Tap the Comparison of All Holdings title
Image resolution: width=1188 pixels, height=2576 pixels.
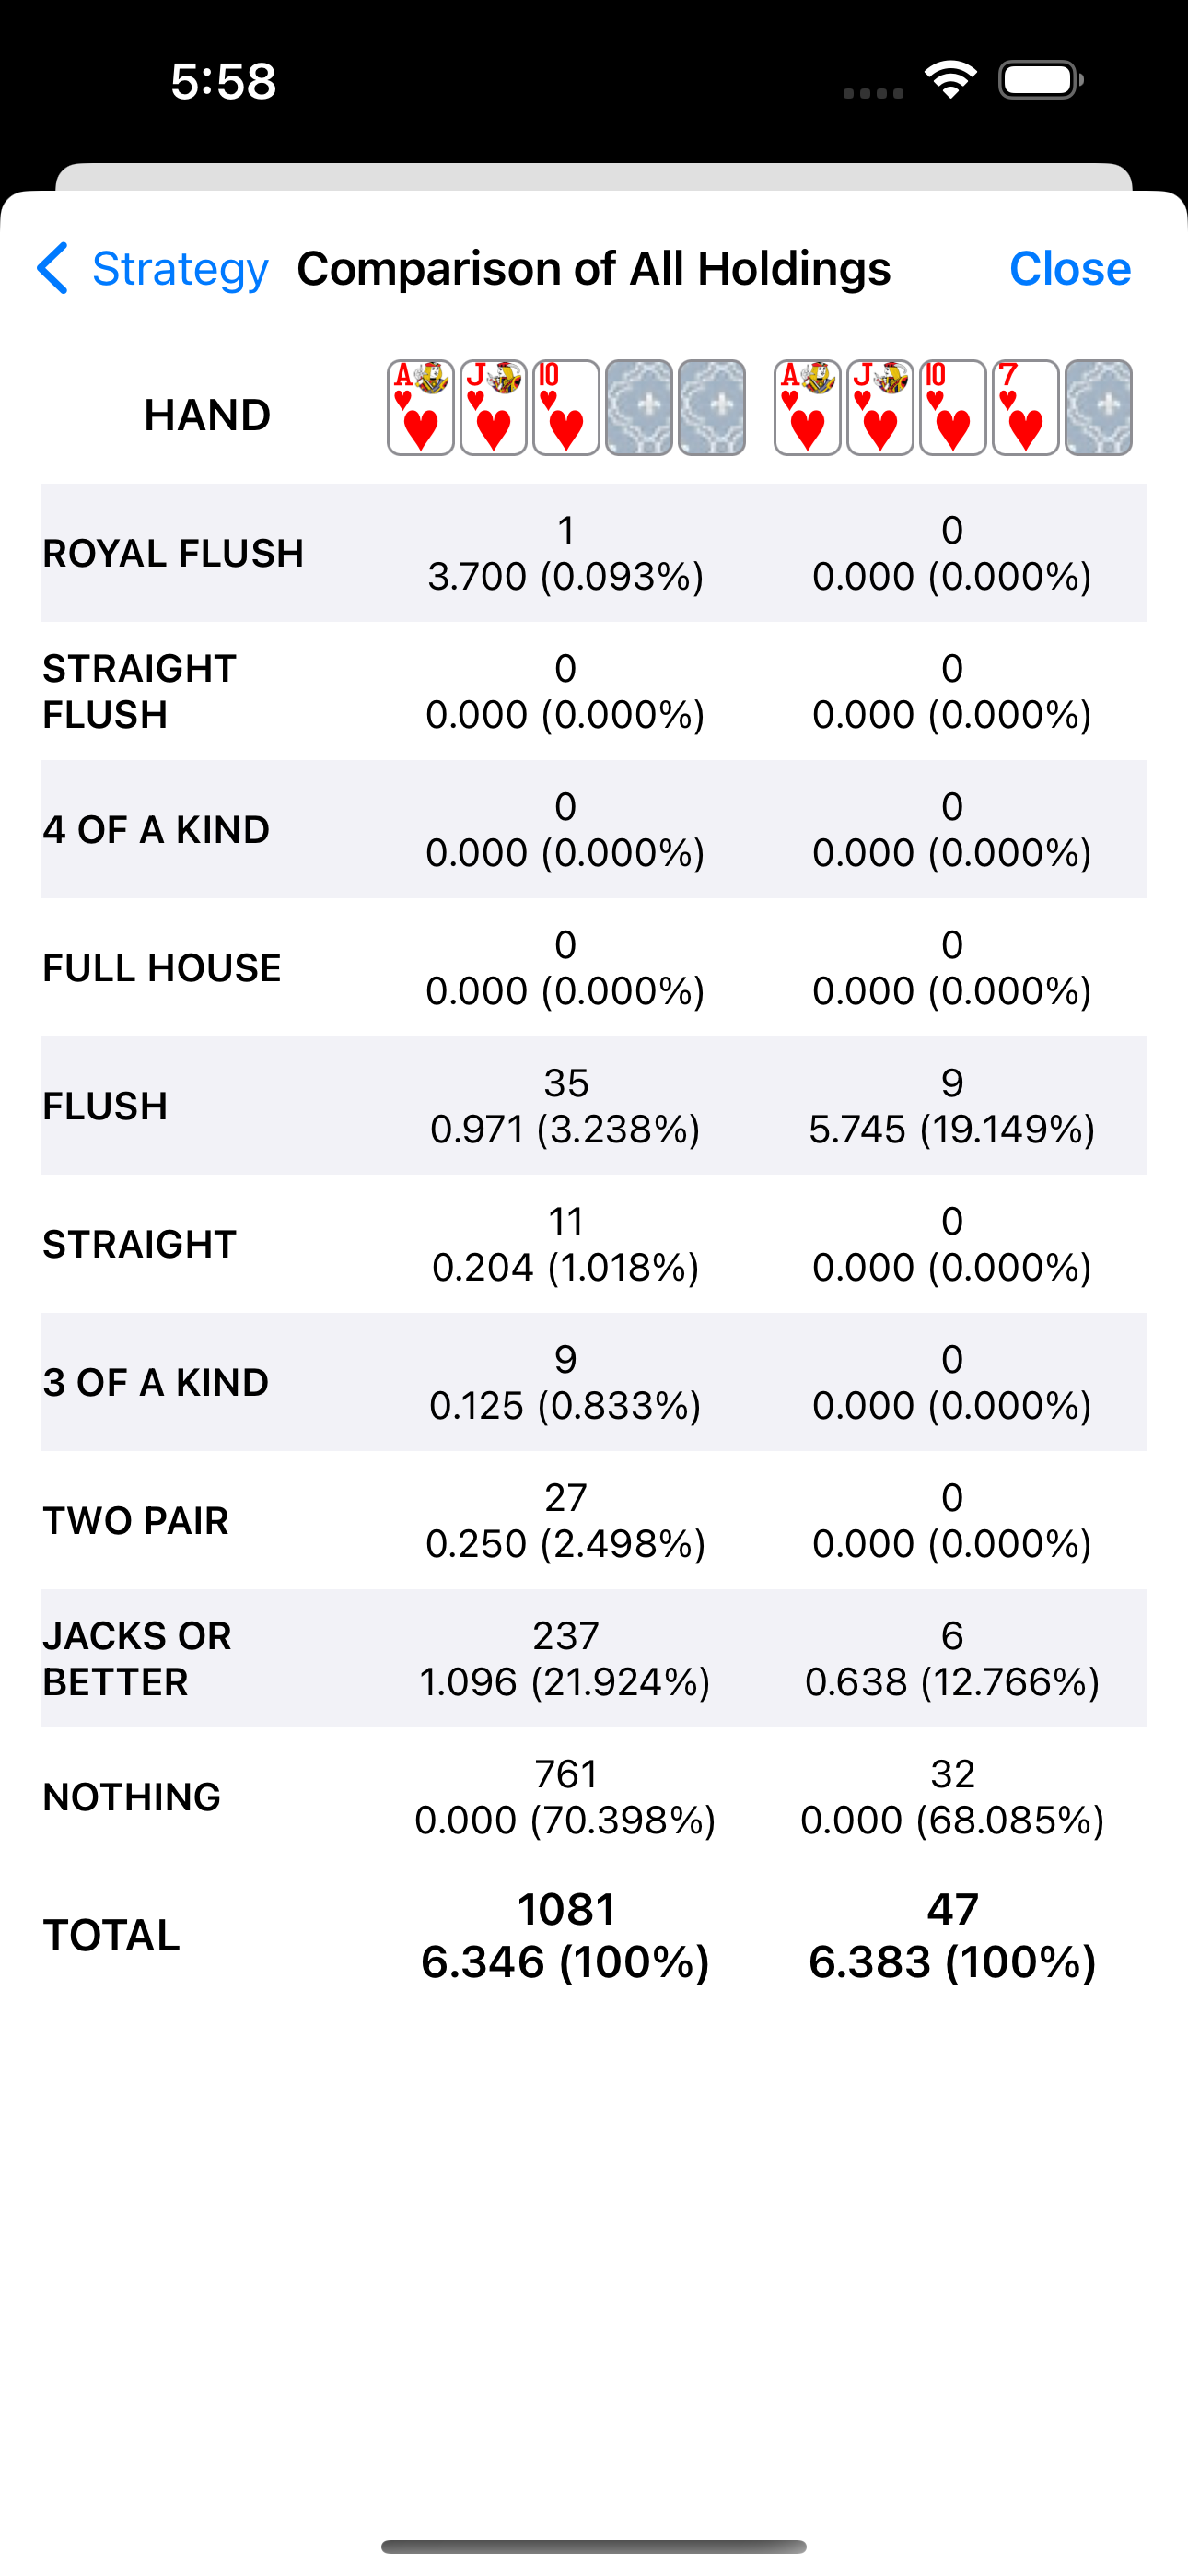coord(593,268)
